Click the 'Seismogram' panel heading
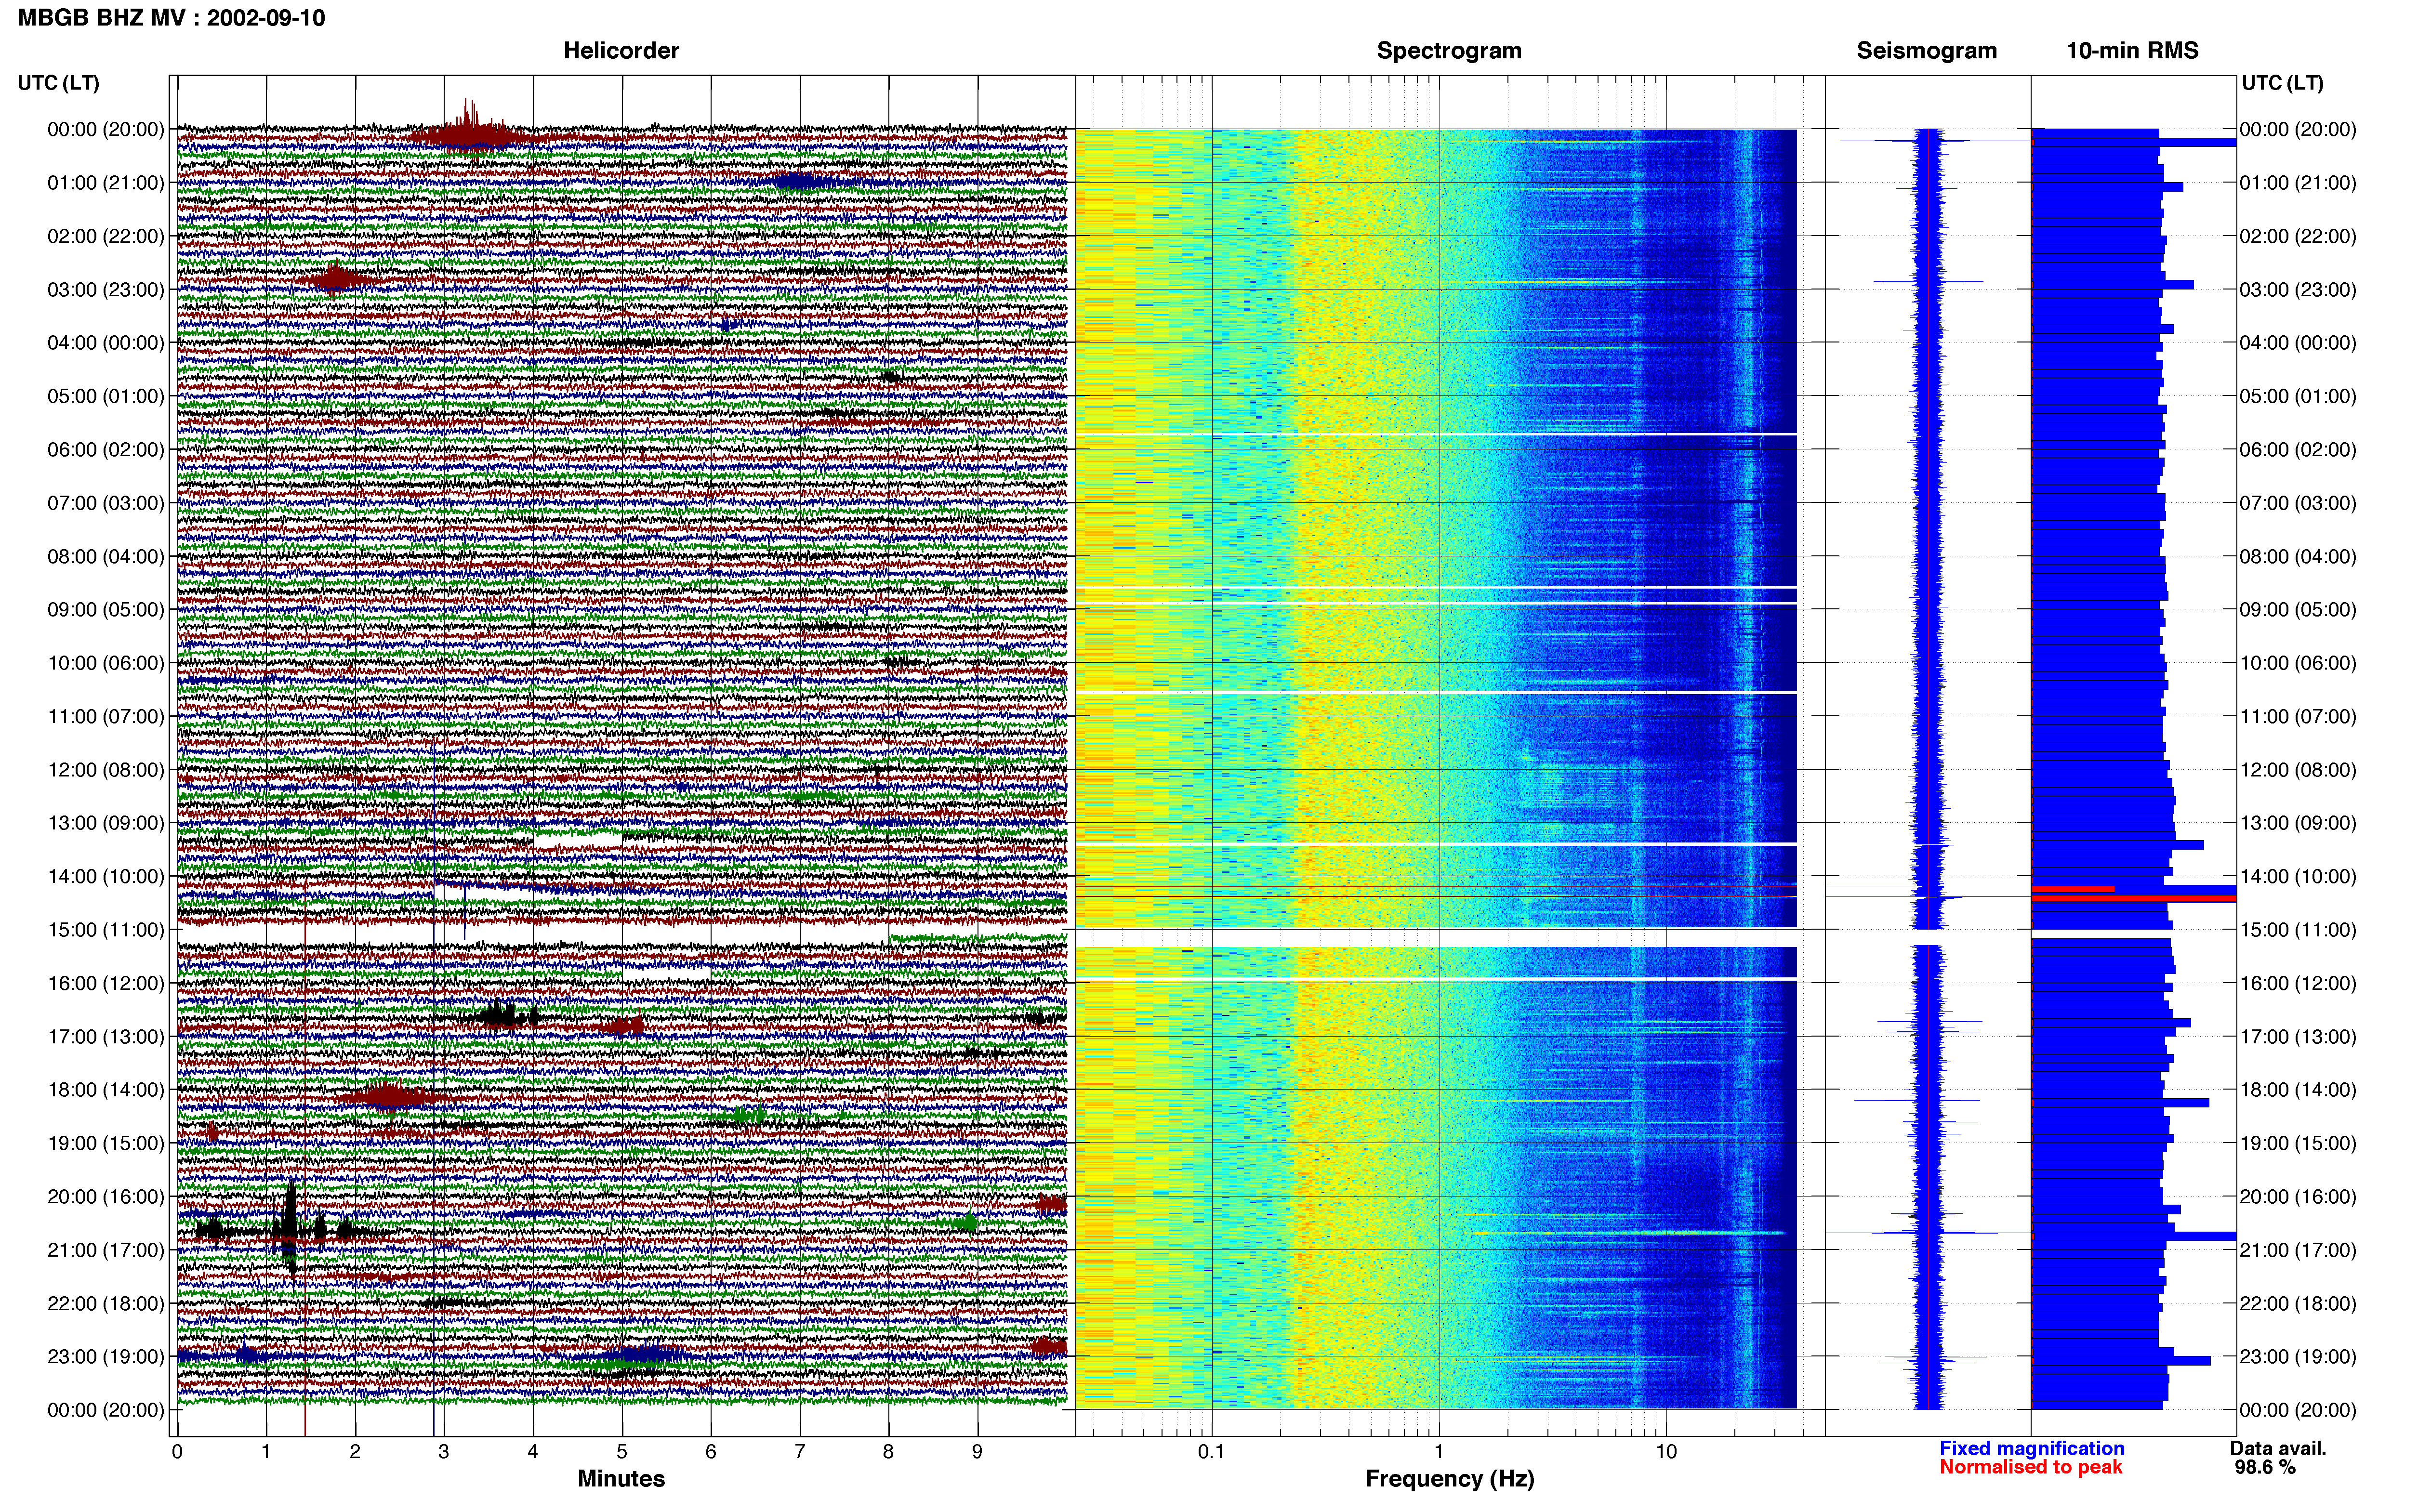The image size is (2418, 1512). 1926,51
